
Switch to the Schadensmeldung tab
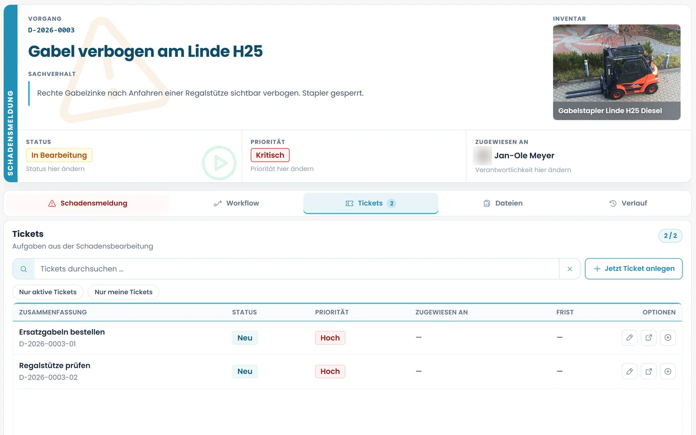pyautogui.click(x=87, y=203)
